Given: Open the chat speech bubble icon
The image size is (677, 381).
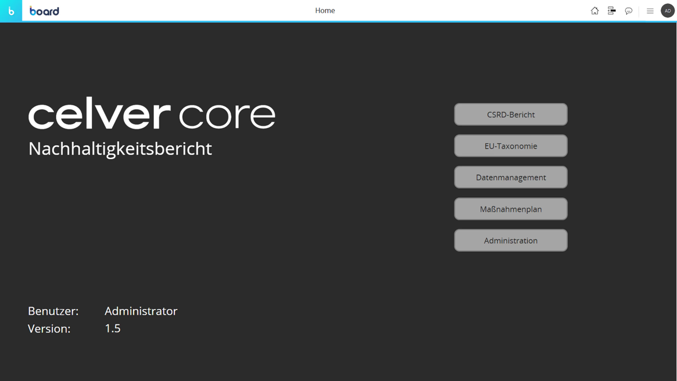Looking at the screenshot, I should 628,11.
